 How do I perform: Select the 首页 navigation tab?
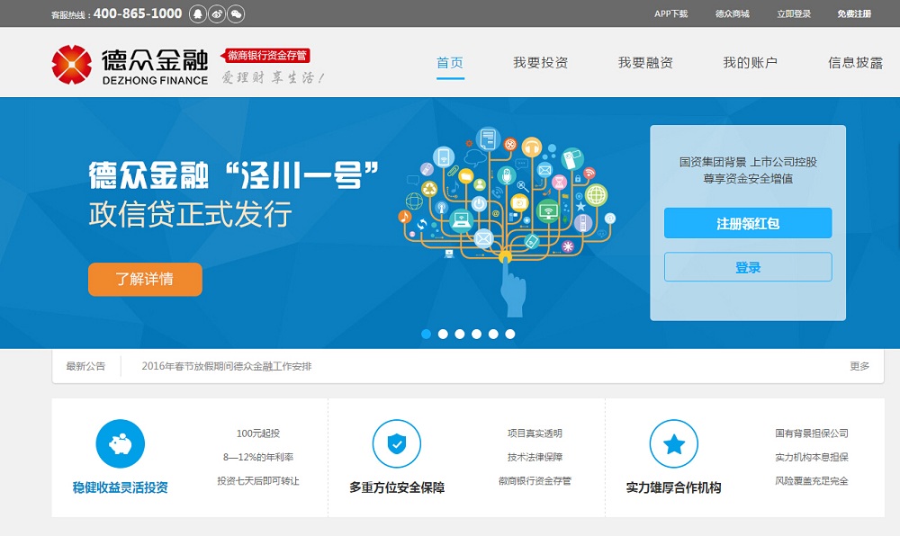(x=450, y=62)
